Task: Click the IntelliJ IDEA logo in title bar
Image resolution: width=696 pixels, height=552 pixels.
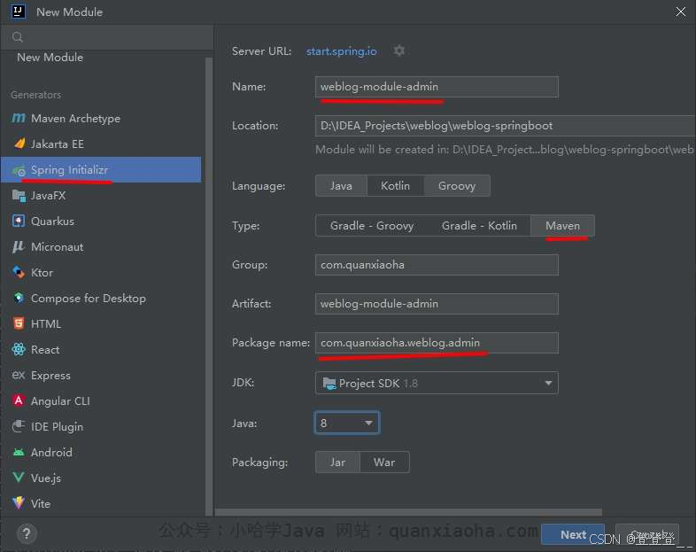Action: [19, 12]
